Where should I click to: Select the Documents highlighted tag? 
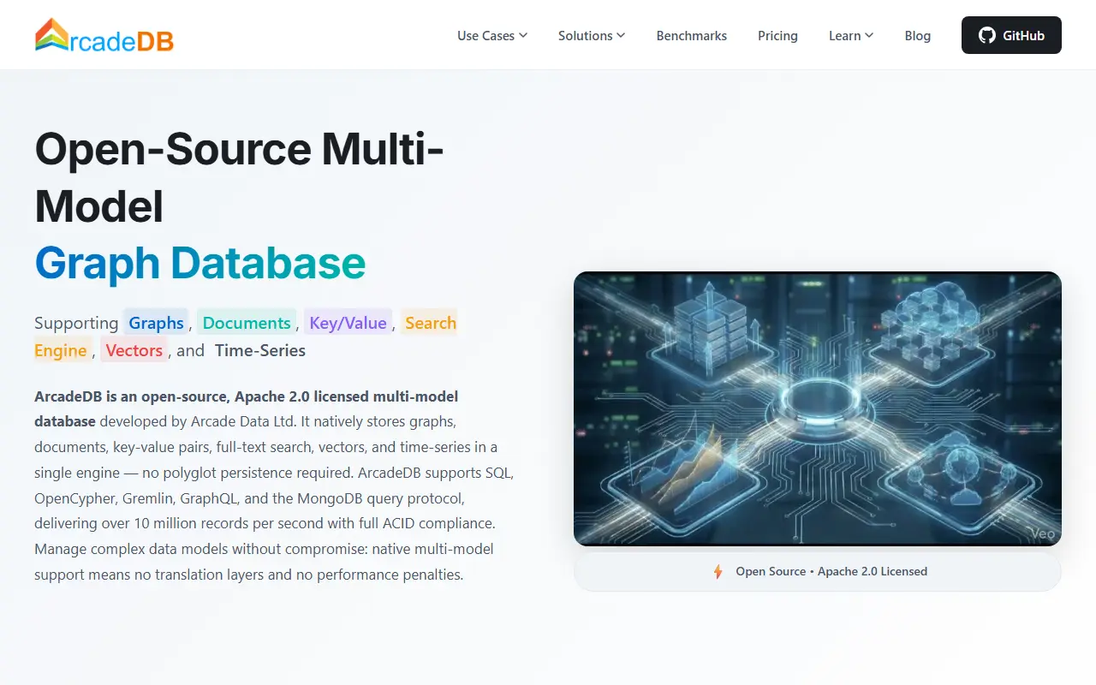(247, 323)
